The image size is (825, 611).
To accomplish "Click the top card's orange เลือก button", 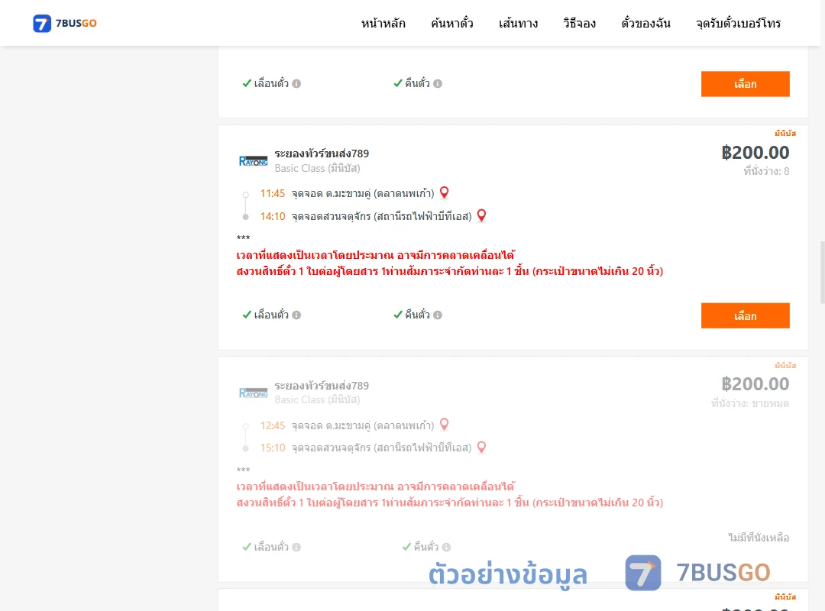I will point(745,84).
